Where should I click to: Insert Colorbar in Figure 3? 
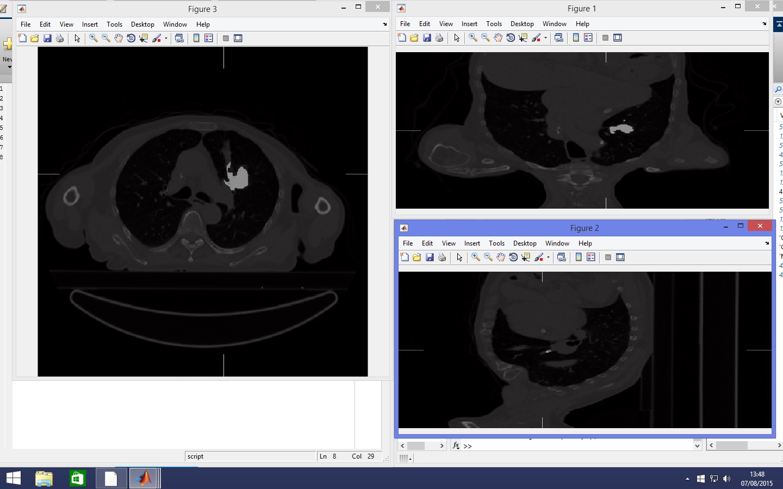pyautogui.click(x=196, y=38)
